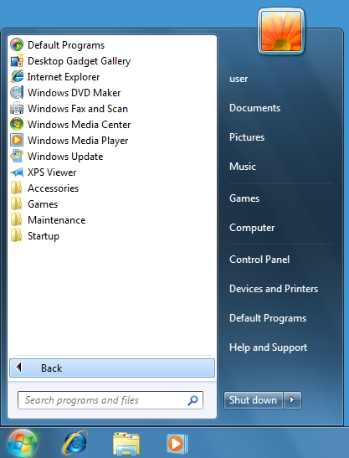
Task: Click the Accessories folder icon
Action: (x=17, y=188)
